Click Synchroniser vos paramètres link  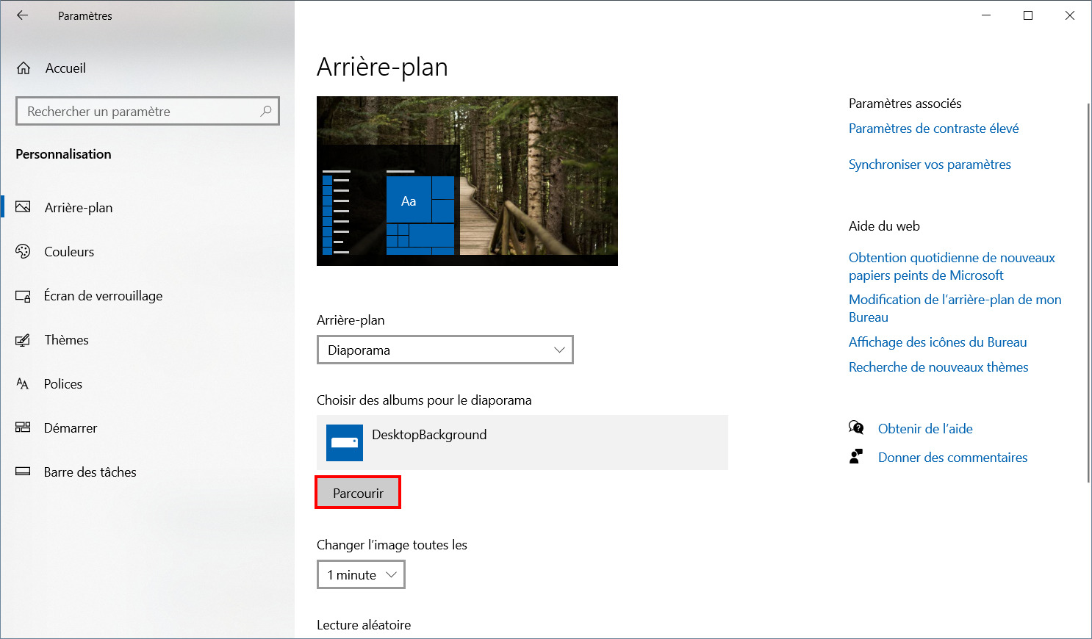coord(930,165)
